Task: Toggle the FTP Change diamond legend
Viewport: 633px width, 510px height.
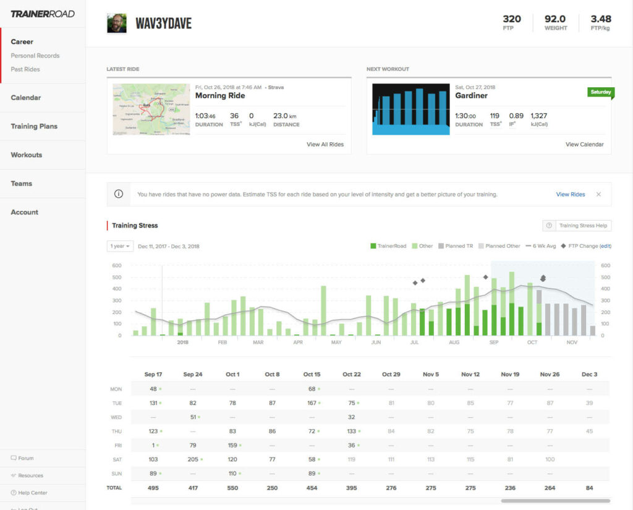Action: [x=563, y=246]
